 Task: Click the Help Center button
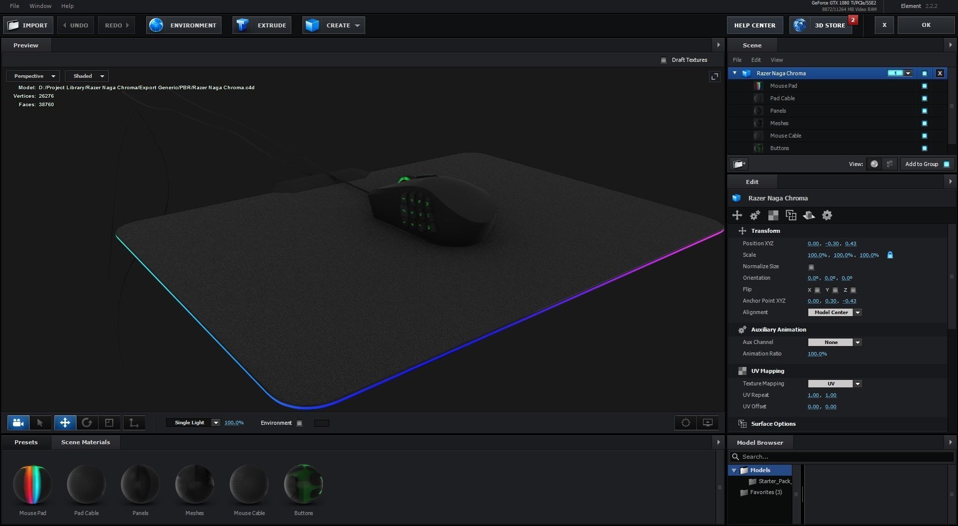pyautogui.click(x=755, y=25)
